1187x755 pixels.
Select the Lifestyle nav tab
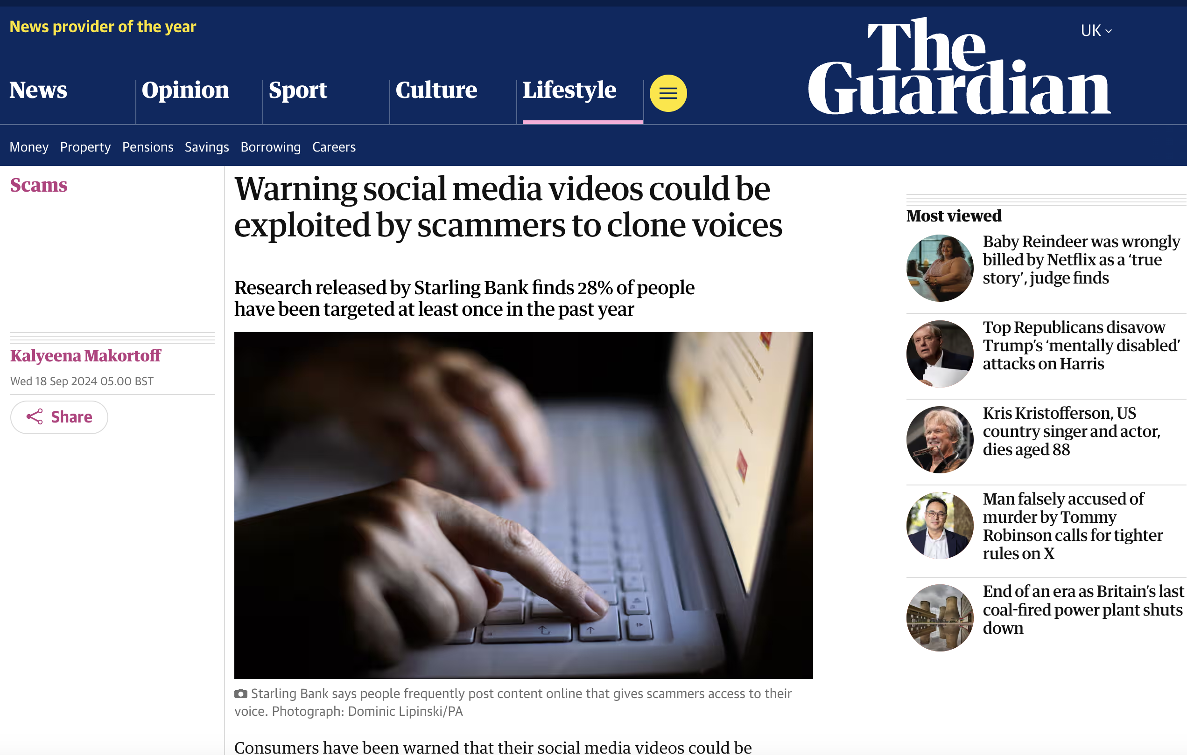(569, 90)
